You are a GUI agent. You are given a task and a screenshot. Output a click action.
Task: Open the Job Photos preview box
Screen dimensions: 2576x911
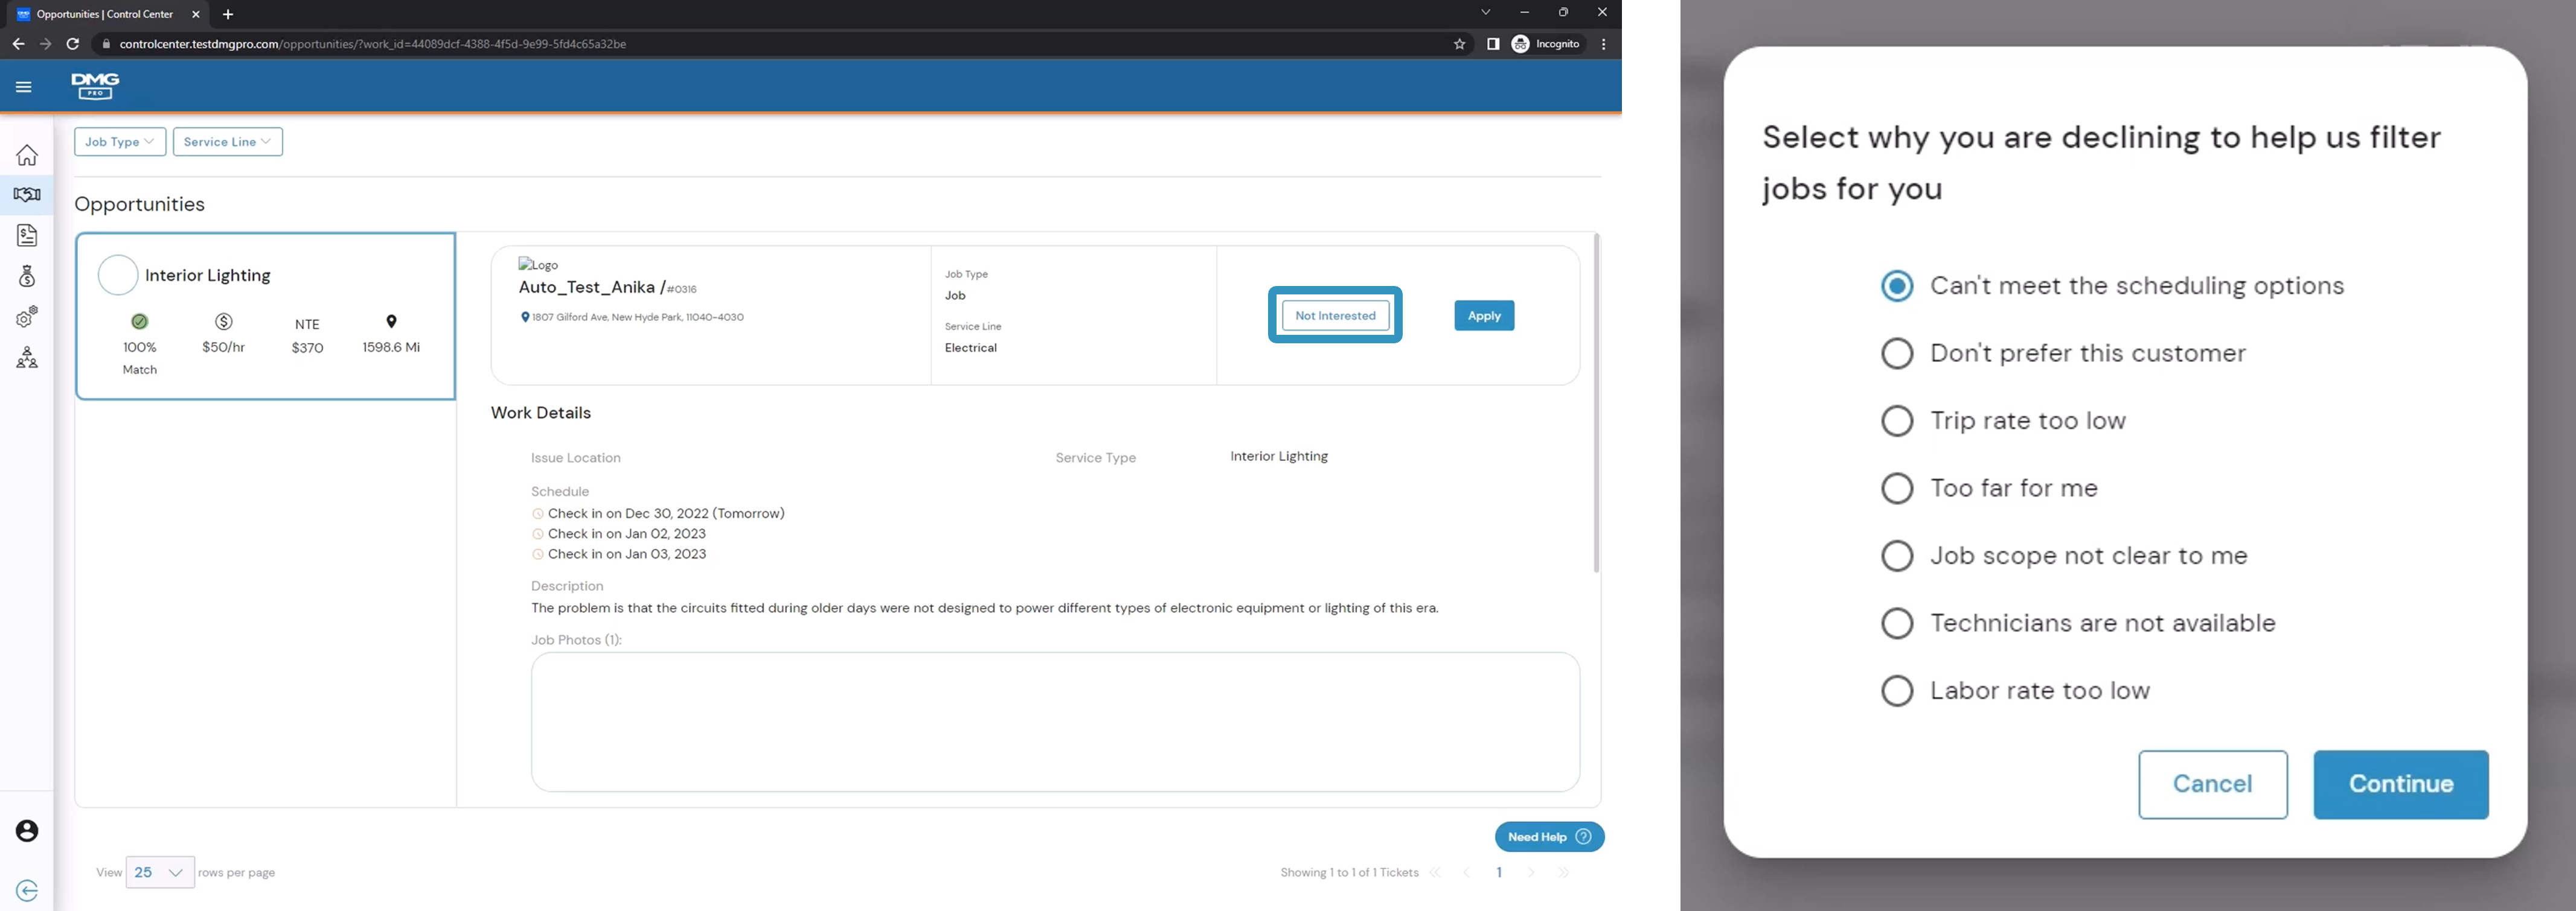tap(1055, 722)
